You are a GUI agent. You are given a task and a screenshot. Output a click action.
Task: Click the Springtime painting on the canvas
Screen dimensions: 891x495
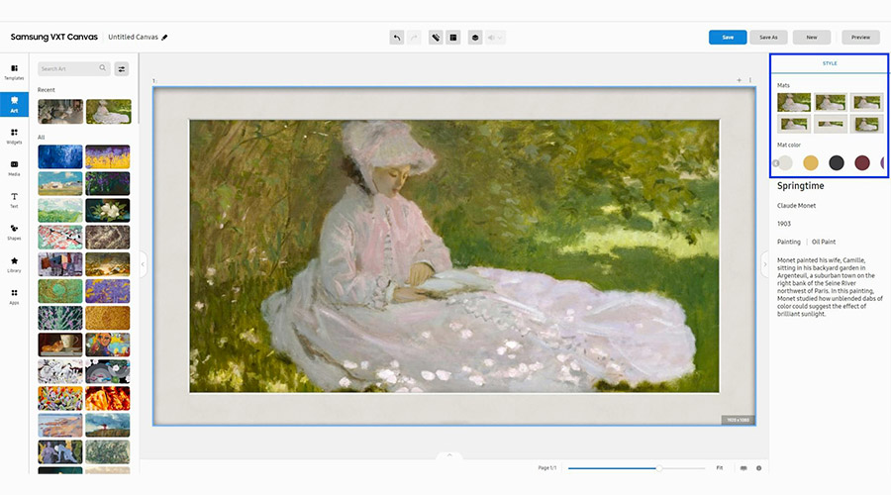[x=454, y=255]
